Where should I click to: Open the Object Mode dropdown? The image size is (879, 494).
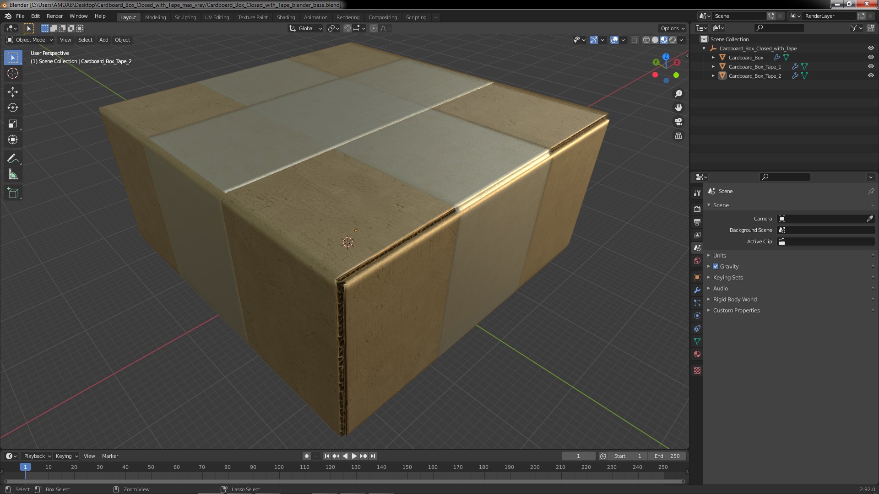point(30,40)
